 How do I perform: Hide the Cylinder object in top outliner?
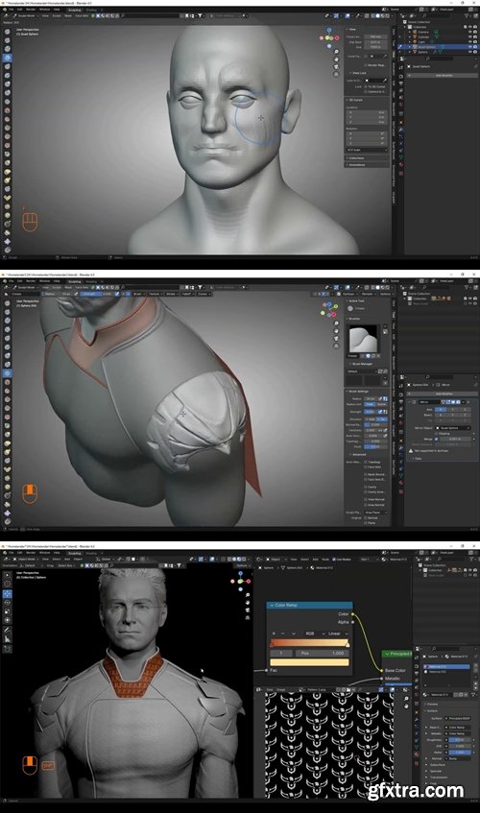pos(470,36)
